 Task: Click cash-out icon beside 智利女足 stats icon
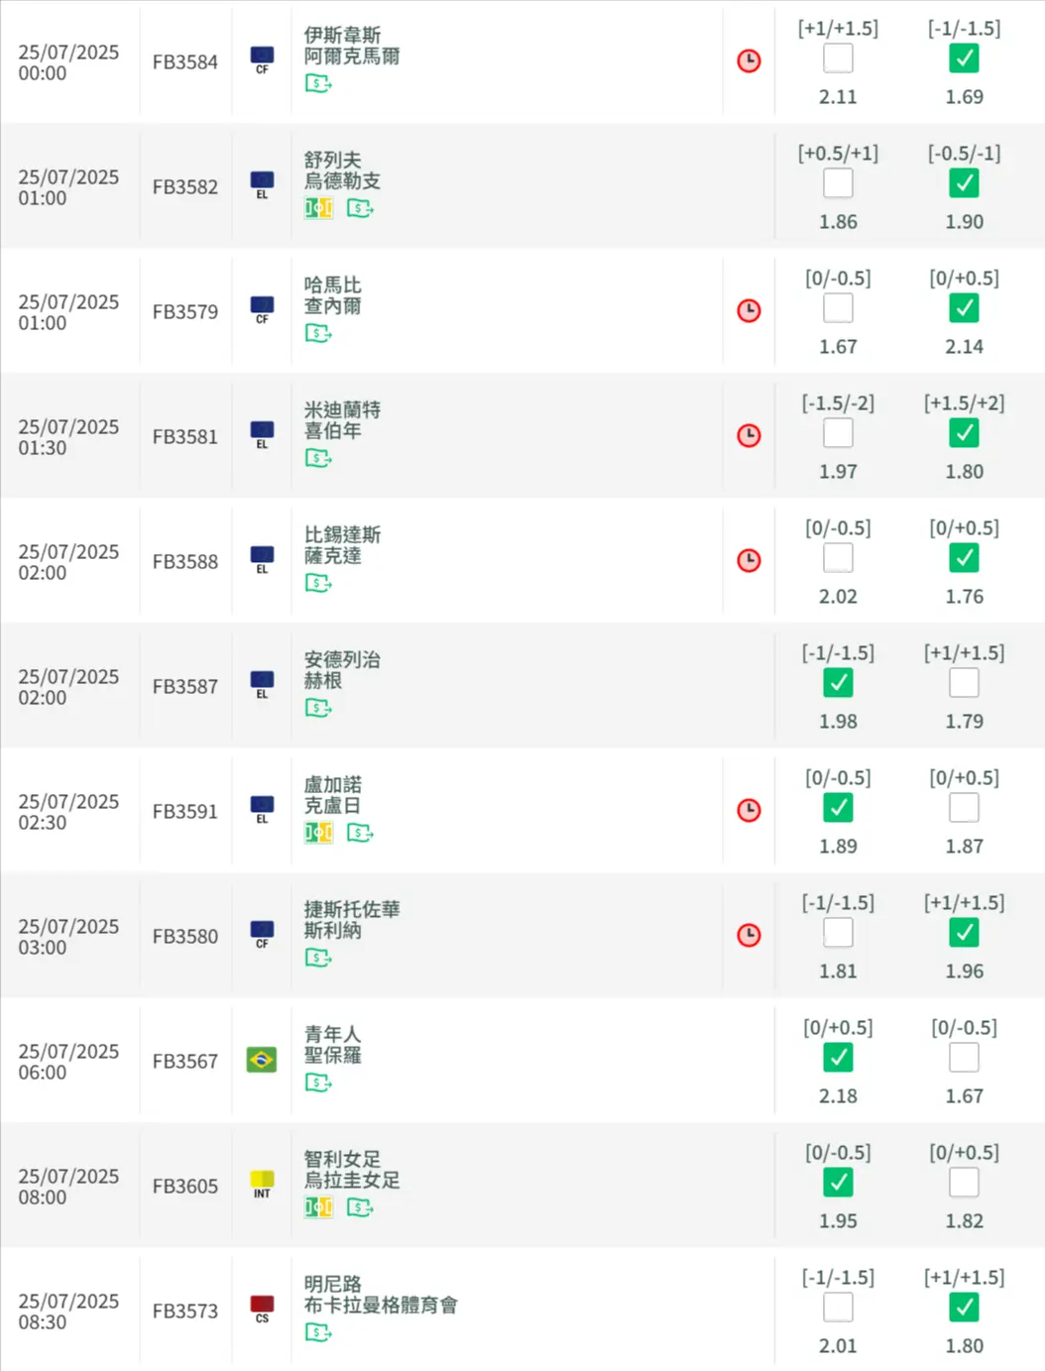tap(360, 1207)
